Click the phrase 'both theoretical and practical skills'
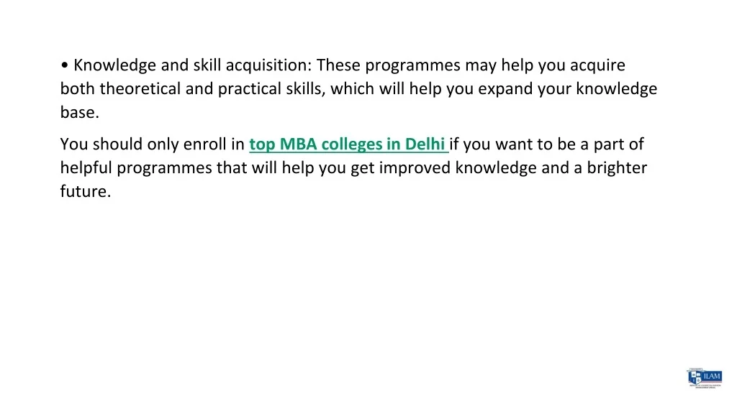This screenshot has height=414, width=737. pyautogui.click(x=192, y=89)
